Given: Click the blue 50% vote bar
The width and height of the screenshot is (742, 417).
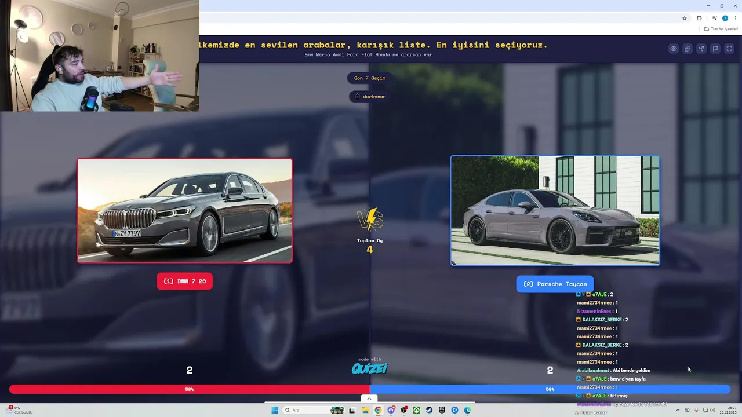Looking at the screenshot, I should point(550,389).
